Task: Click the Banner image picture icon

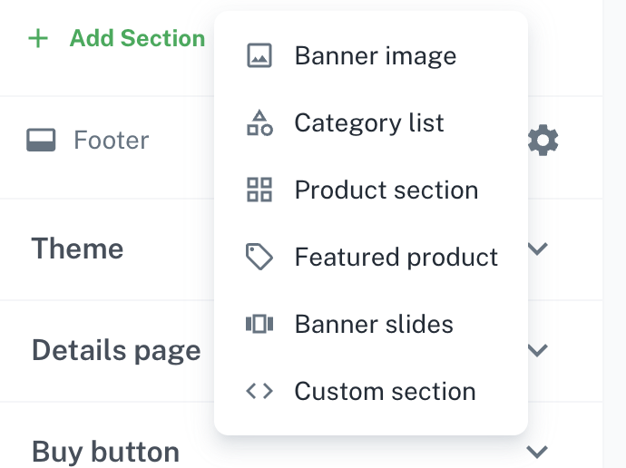Action: pyautogui.click(x=259, y=56)
